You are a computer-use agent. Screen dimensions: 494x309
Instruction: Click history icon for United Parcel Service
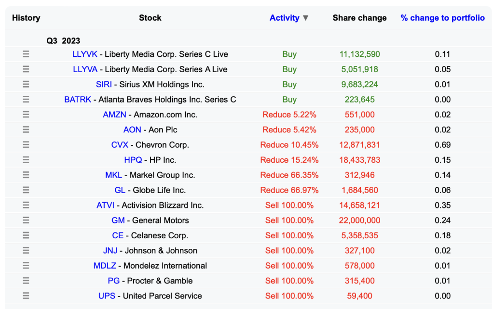click(26, 296)
